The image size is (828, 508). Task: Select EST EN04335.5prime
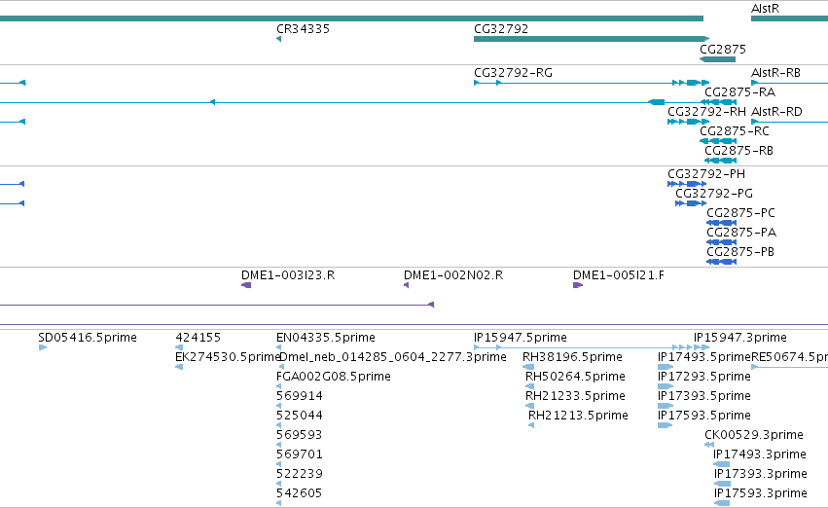point(325,338)
